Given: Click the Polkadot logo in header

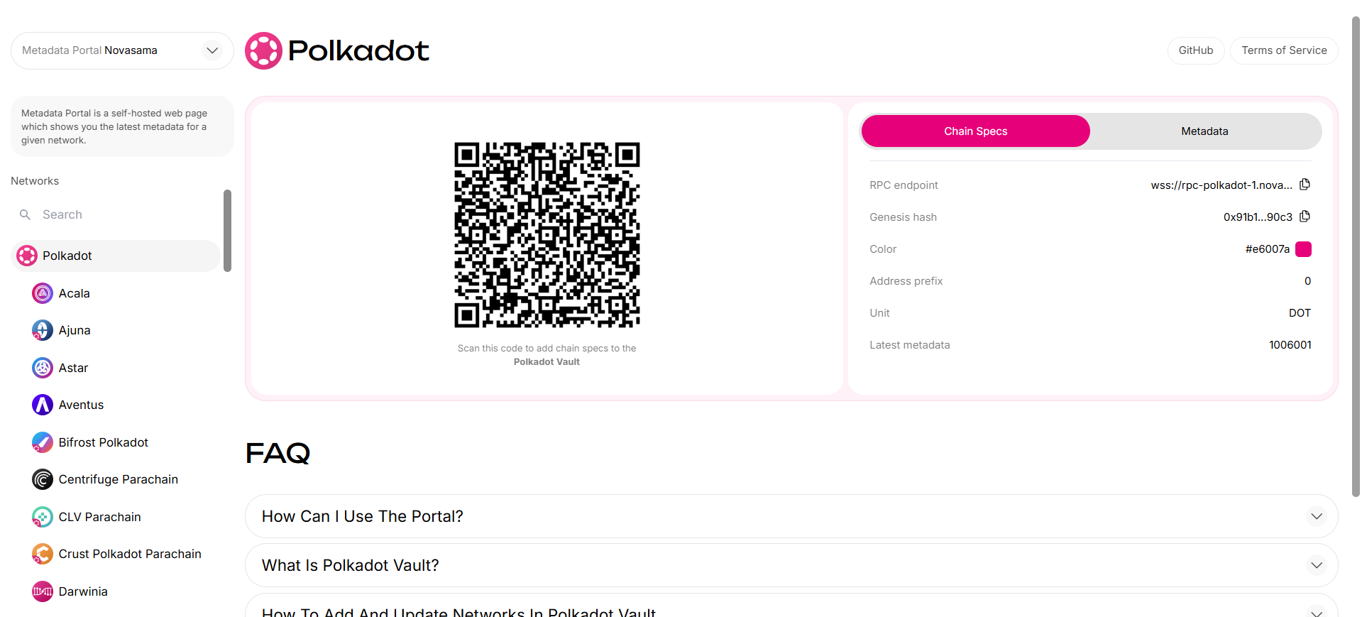Looking at the screenshot, I should tap(337, 50).
